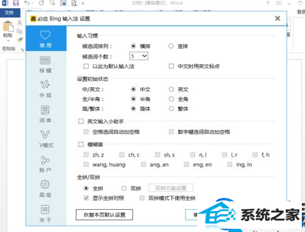305x232 pixels.
Task: Click Word 登录 sign-in link
Action: 301,12
